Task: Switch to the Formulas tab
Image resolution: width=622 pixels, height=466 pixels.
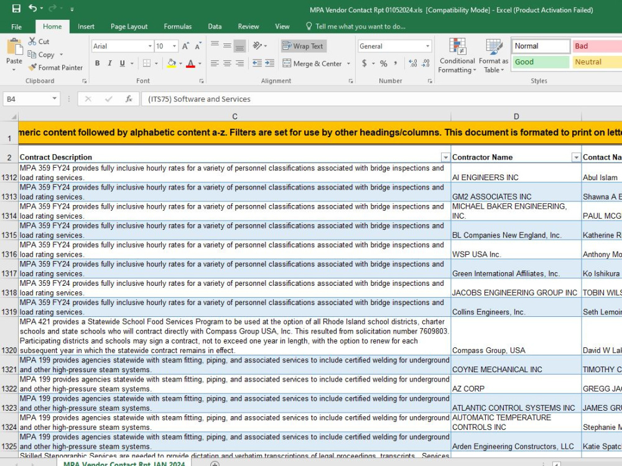Action: (178, 27)
